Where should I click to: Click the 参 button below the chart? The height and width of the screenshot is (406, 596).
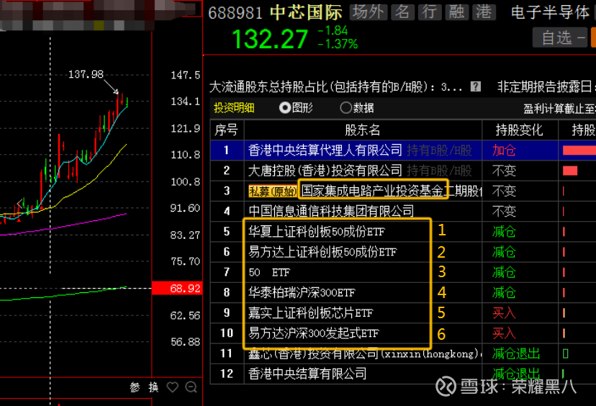(135, 387)
